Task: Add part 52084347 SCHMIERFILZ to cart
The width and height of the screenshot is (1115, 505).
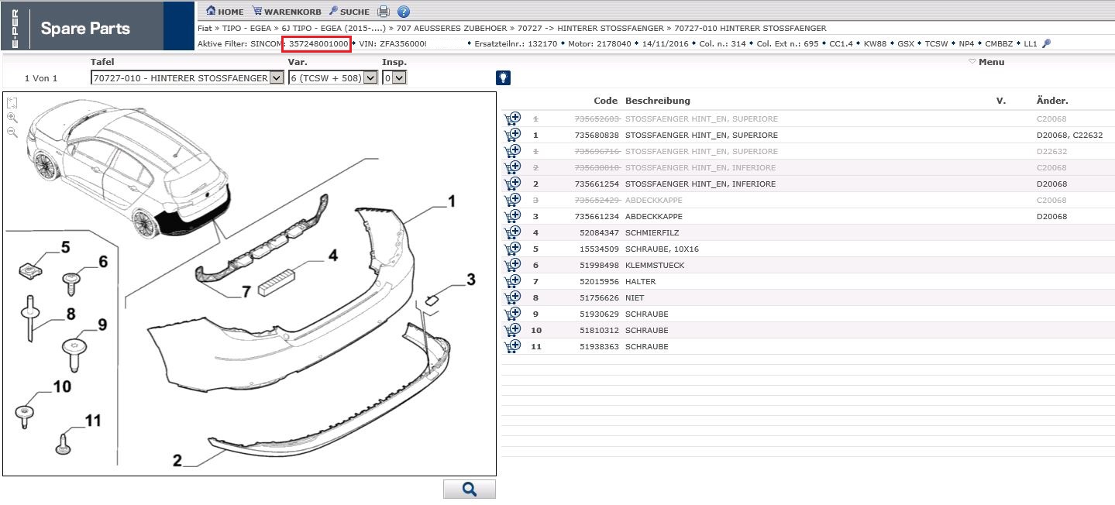Action: coord(512,232)
